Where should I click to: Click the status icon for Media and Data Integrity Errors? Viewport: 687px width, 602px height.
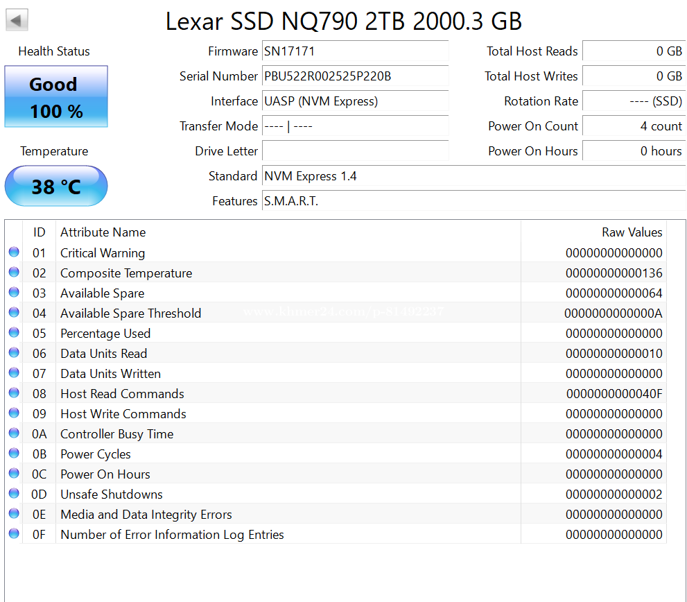(x=14, y=514)
